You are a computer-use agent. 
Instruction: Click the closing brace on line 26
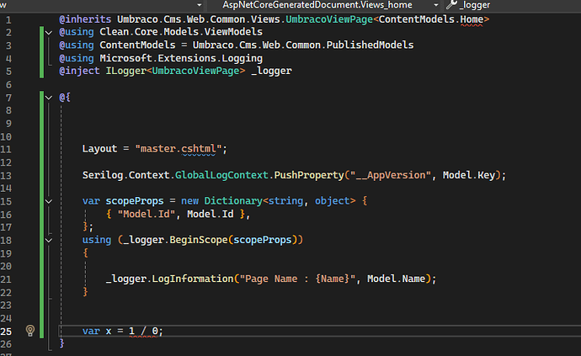click(x=61, y=343)
